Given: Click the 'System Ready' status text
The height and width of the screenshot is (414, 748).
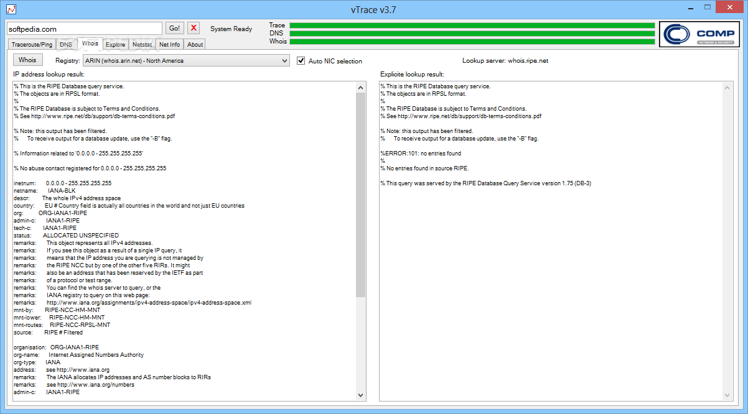Looking at the screenshot, I should pyautogui.click(x=231, y=29).
